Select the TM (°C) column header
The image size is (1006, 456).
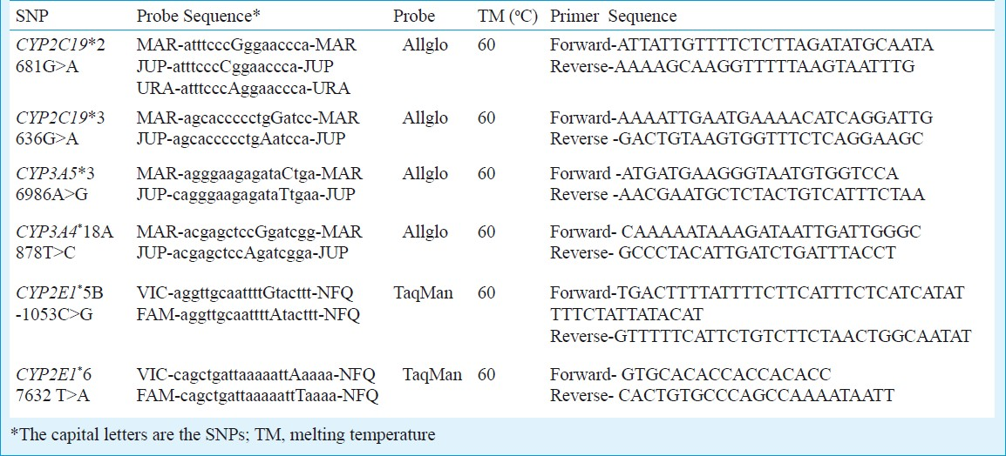click(x=506, y=17)
